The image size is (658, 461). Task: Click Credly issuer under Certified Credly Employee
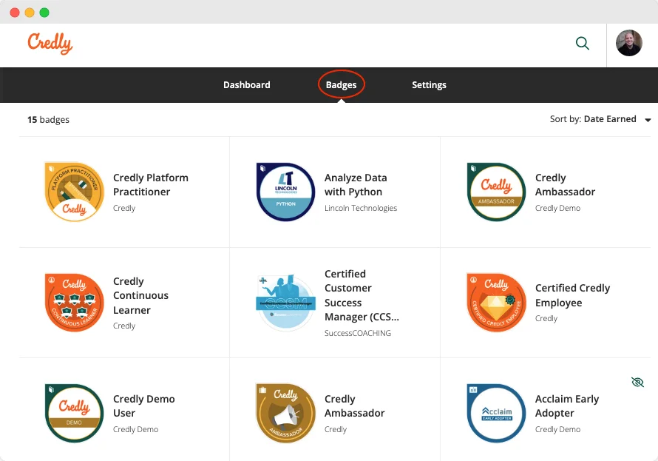546,319
